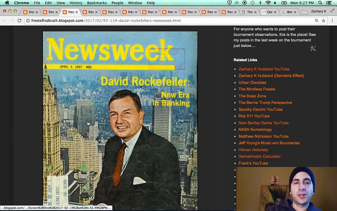The image size is (337, 211).
Task: Click the Bluetooth status icon
Action: (x=260, y=3)
